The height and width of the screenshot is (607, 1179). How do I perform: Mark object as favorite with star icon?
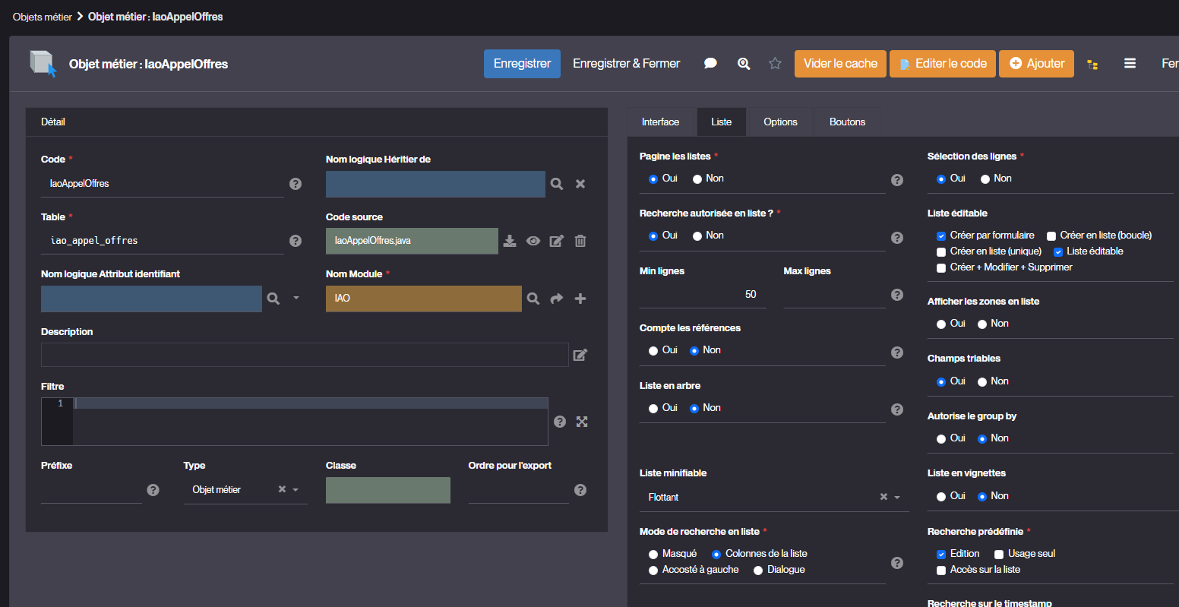tap(775, 64)
